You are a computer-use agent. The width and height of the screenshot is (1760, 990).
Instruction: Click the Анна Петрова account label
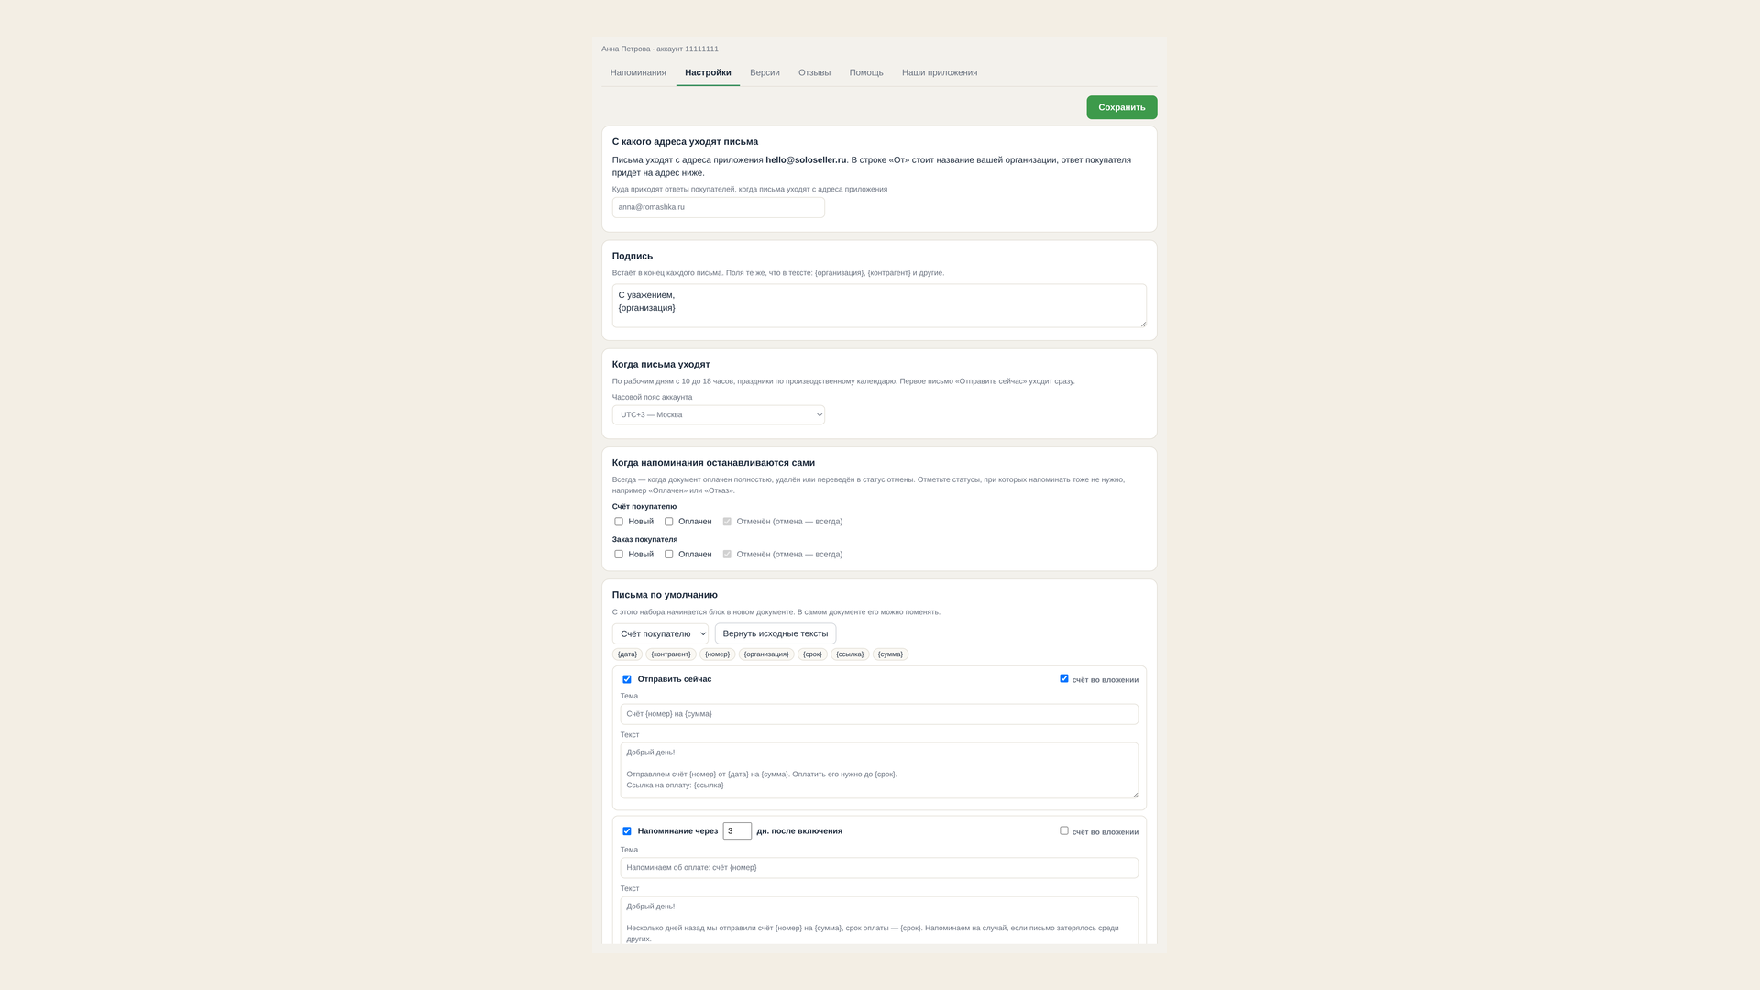click(660, 49)
